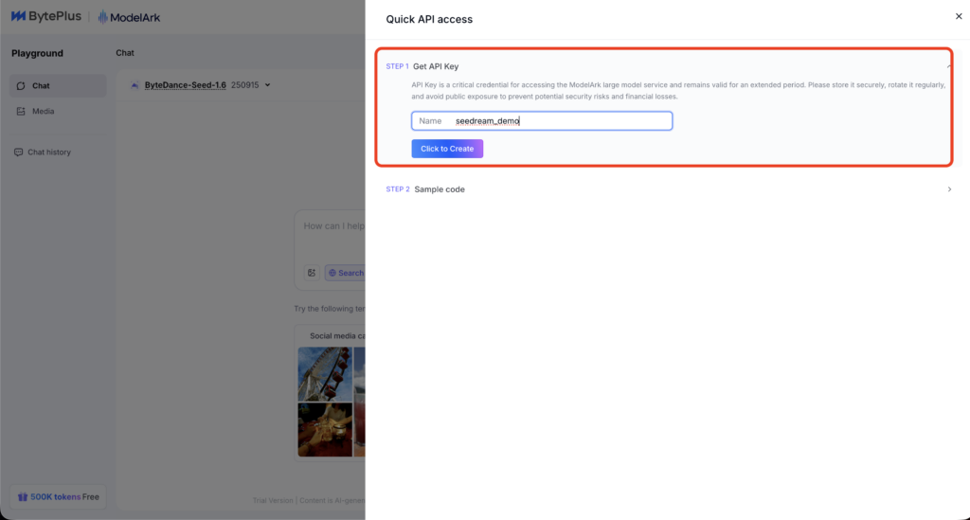
Task: Click the 500K tokens Free button
Action: coord(58,497)
